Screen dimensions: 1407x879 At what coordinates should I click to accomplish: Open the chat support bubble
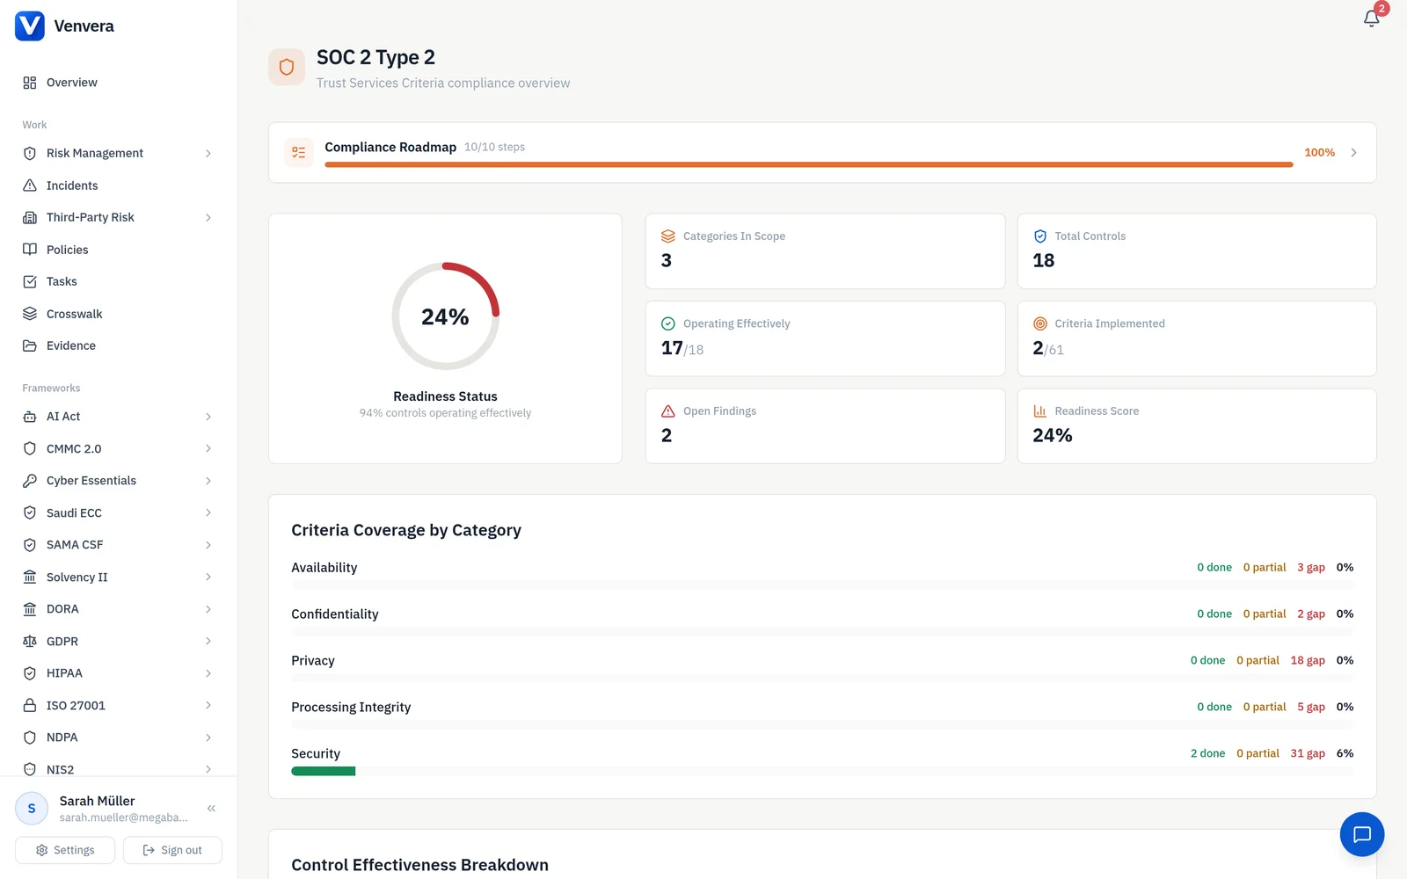coord(1362,834)
